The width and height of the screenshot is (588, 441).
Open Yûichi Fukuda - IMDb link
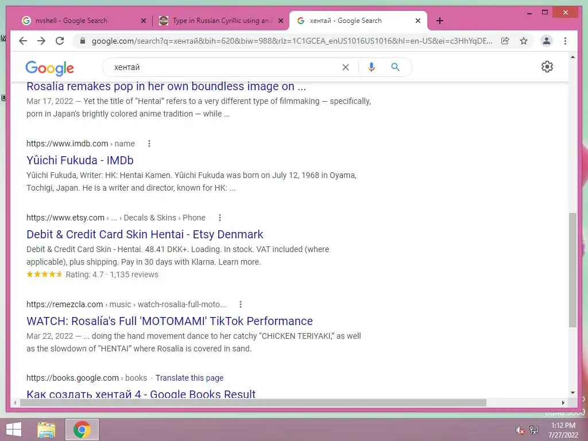(x=80, y=161)
